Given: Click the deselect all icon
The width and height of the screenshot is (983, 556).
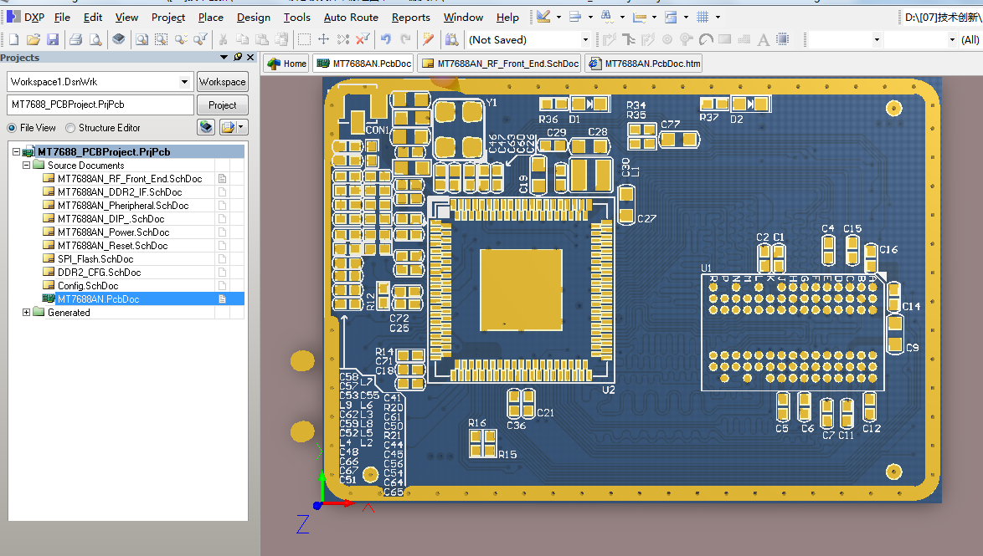Looking at the screenshot, I should pyautogui.click(x=343, y=39).
